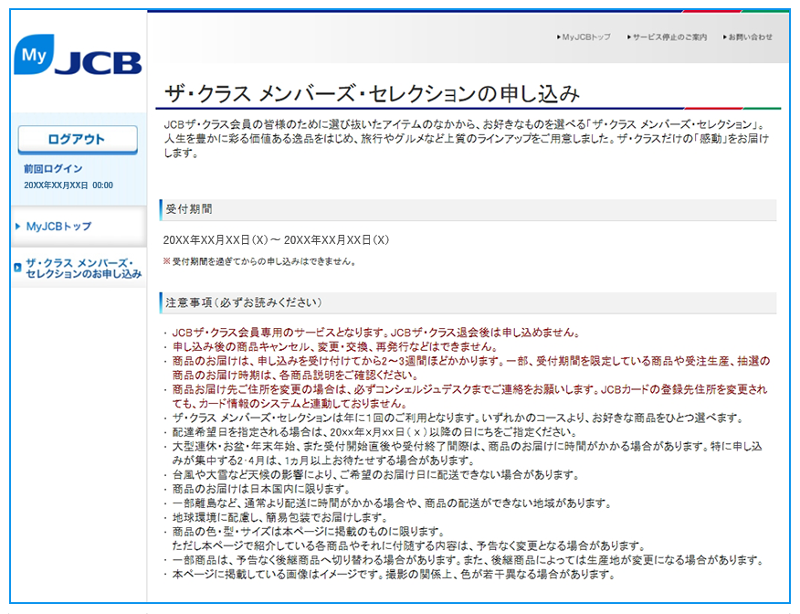Click the line 本ページに掲載している画像はイメージです
800x614 pixels.
(394, 574)
